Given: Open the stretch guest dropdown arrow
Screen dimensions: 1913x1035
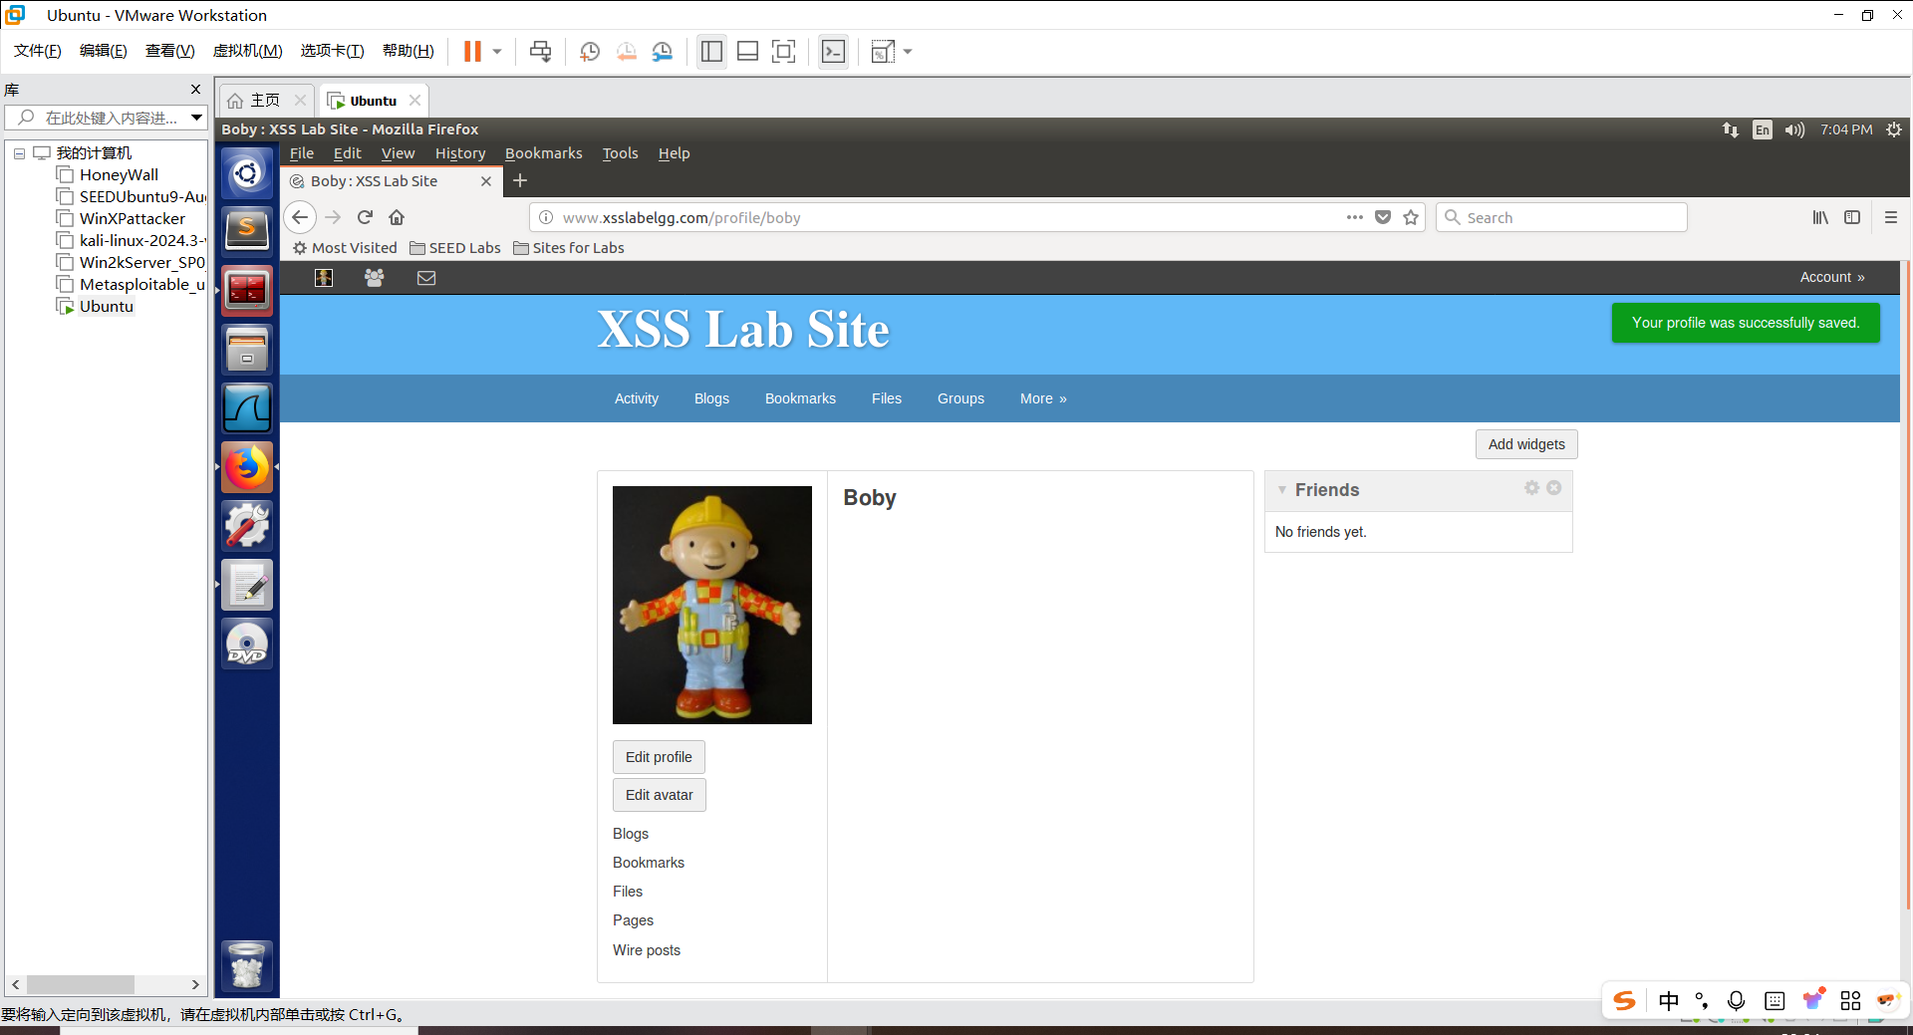Looking at the screenshot, I should point(908,52).
